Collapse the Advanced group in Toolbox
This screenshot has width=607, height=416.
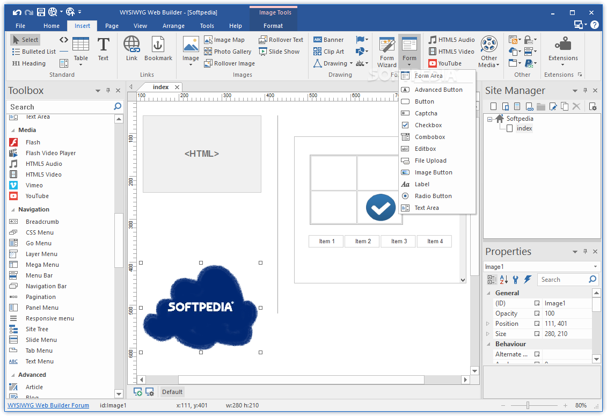point(13,375)
